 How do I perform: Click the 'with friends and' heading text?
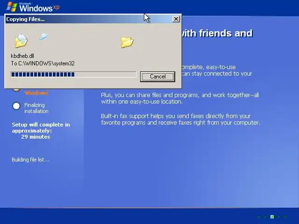217,33
